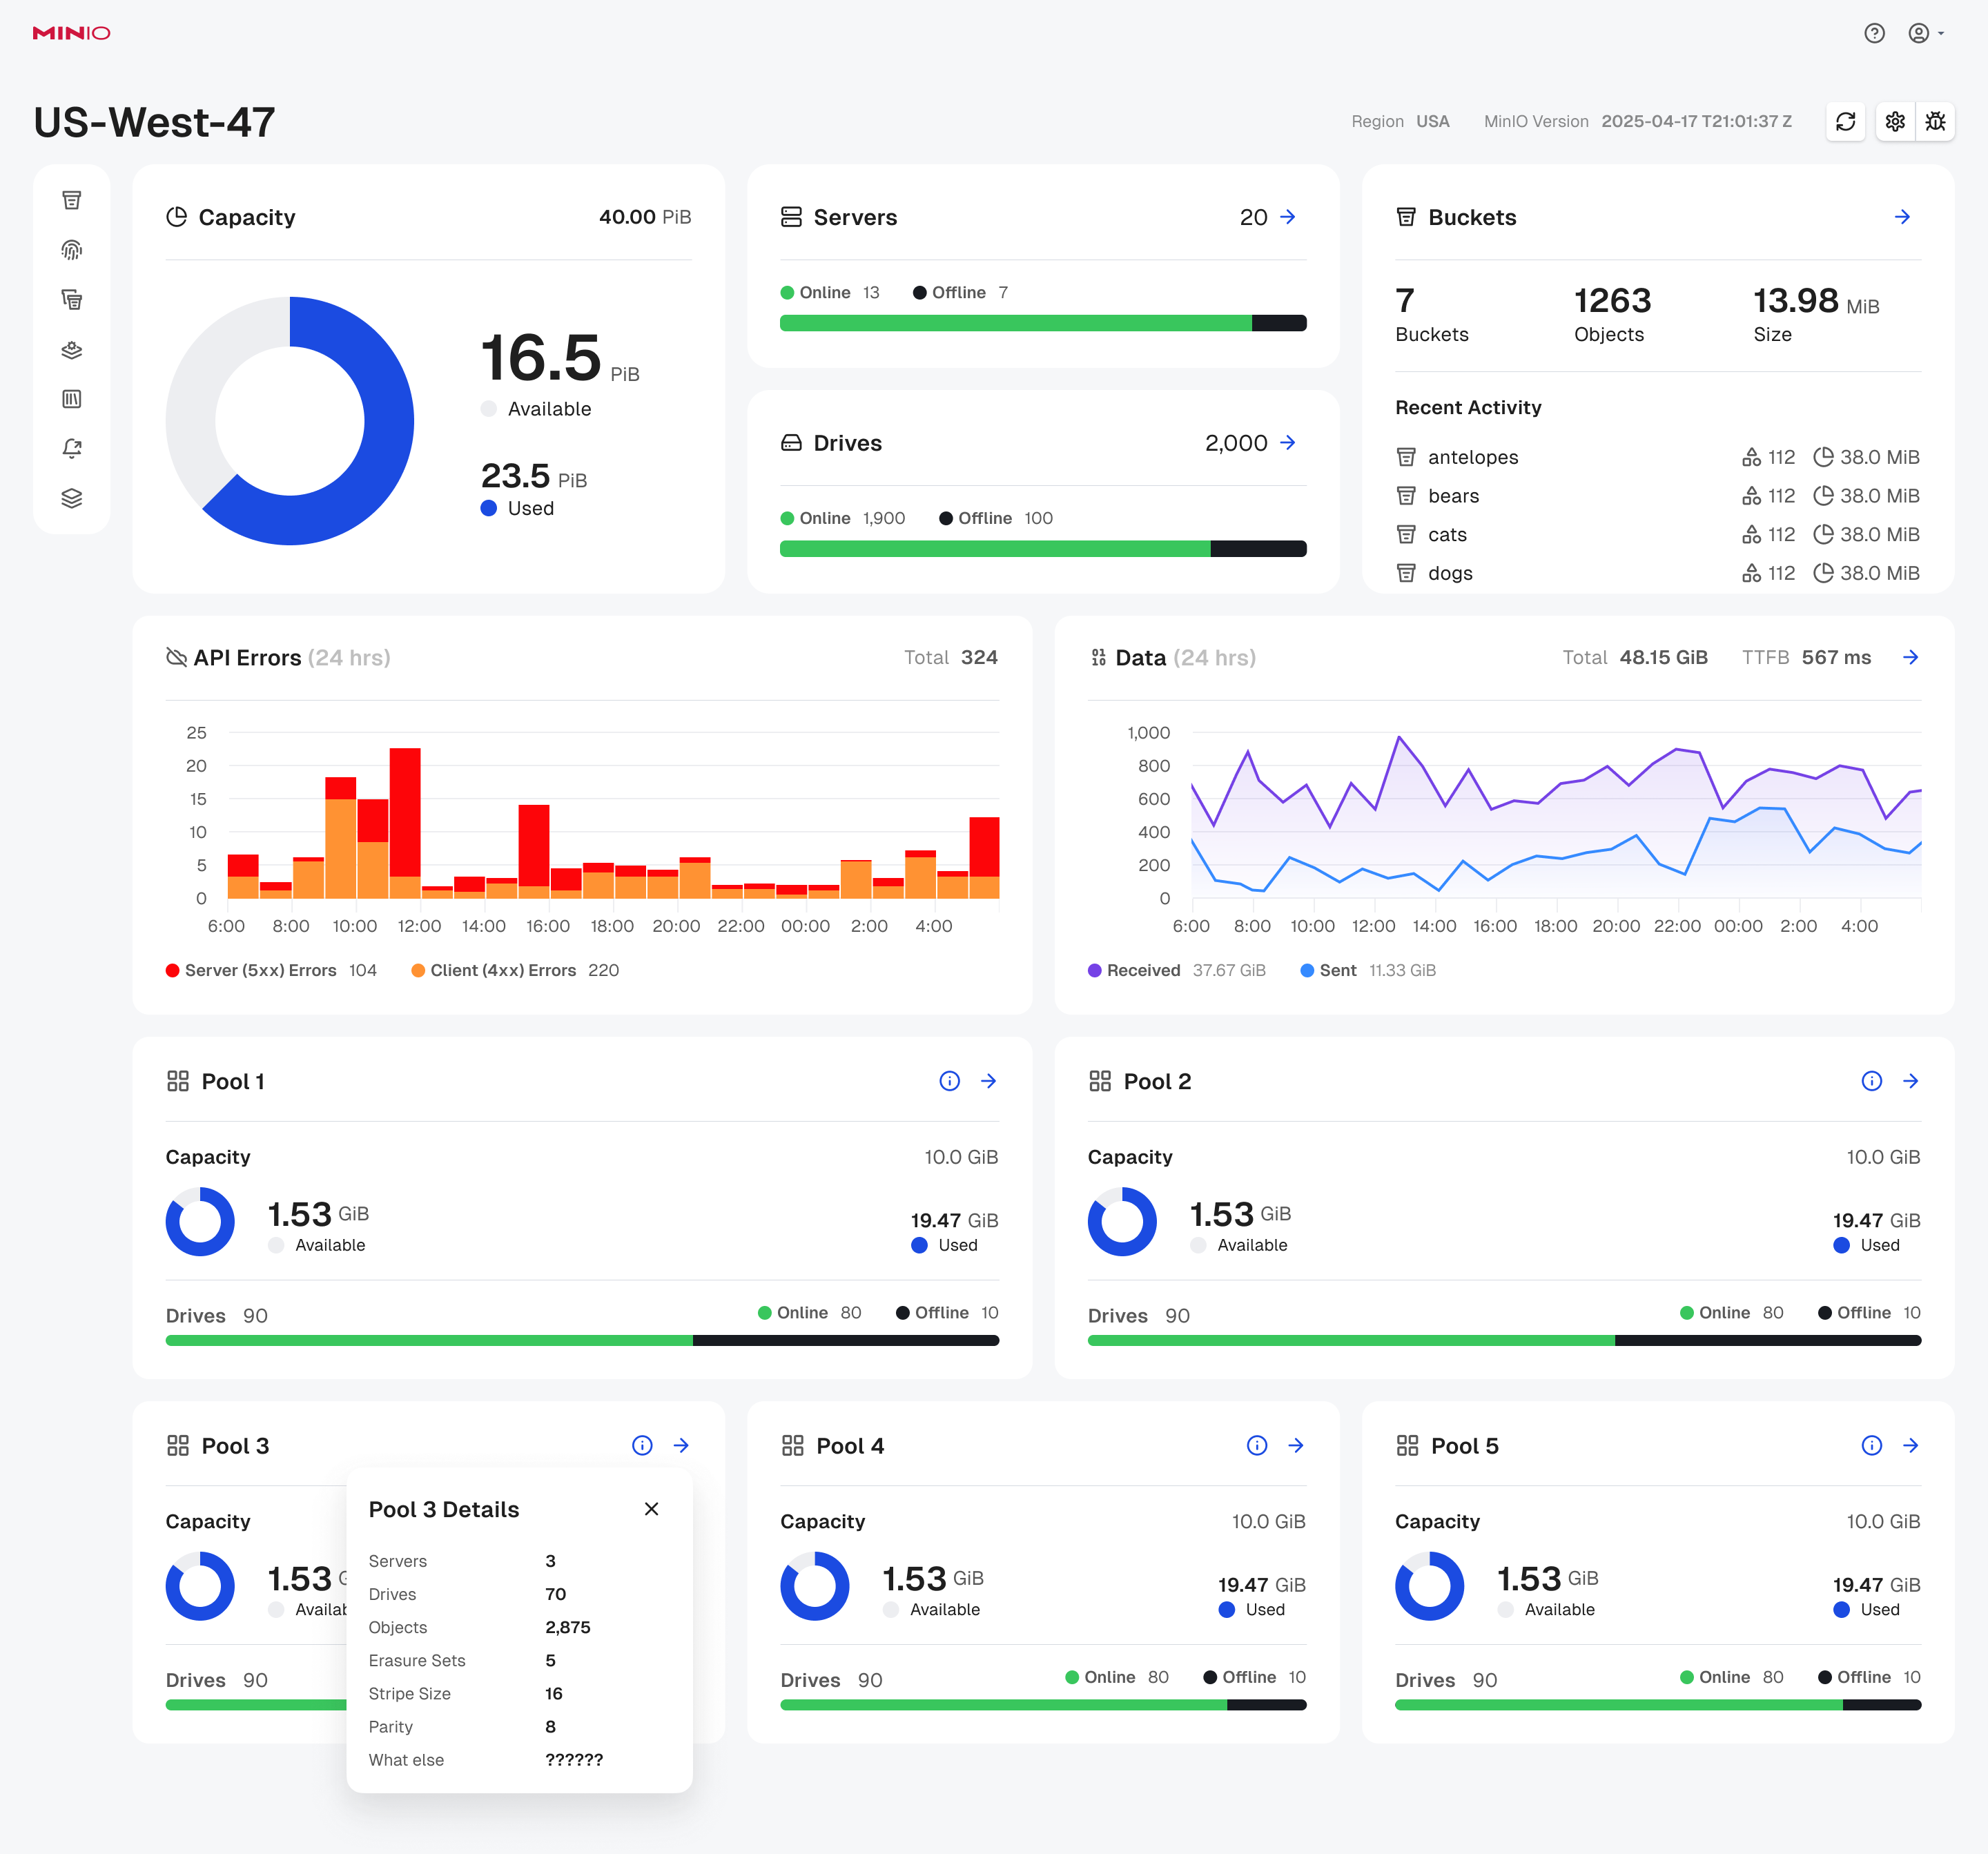Toggle Pool 3 info details icon
The image size is (1988, 1854).
[x=642, y=1445]
